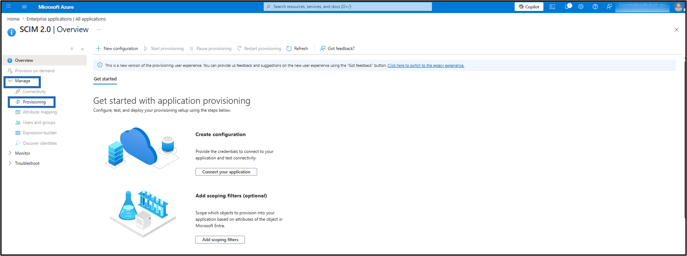Open Cloud Shell icon in header

point(552,7)
